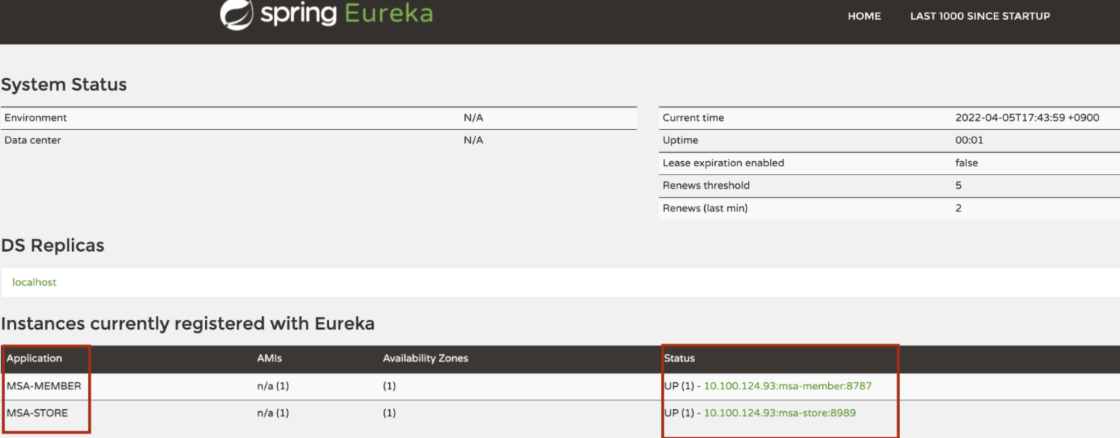Click Instances currently registered with Eureka heading

[x=188, y=324]
